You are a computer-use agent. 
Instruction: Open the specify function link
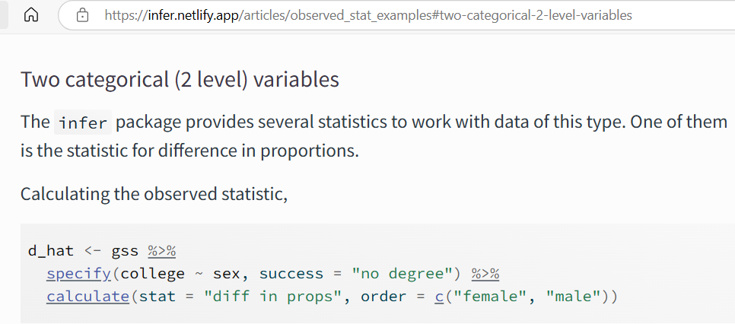pyautogui.click(x=79, y=274)
